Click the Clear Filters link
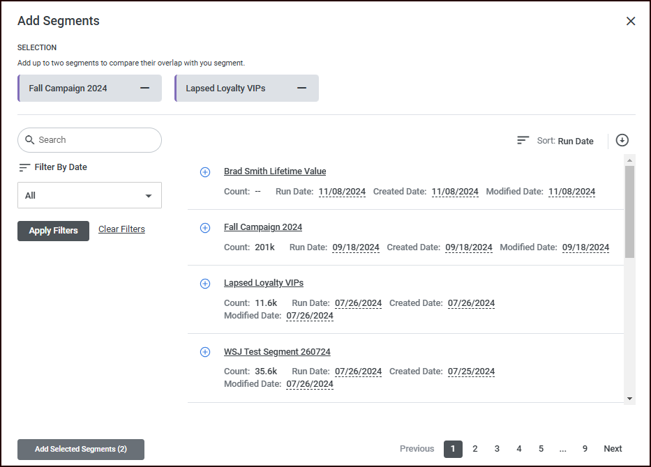This screenshot has width=651, height=467. pos(121,229)
